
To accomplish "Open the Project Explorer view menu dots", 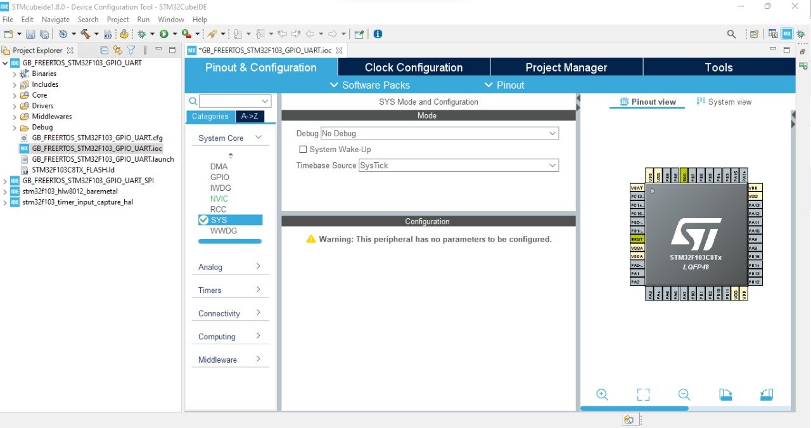I will coord(145,50).
